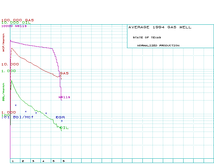The image size is (214, 164).
Task: Click the .01 Bbl/Mcf axis label
Action: click(18, 117)
